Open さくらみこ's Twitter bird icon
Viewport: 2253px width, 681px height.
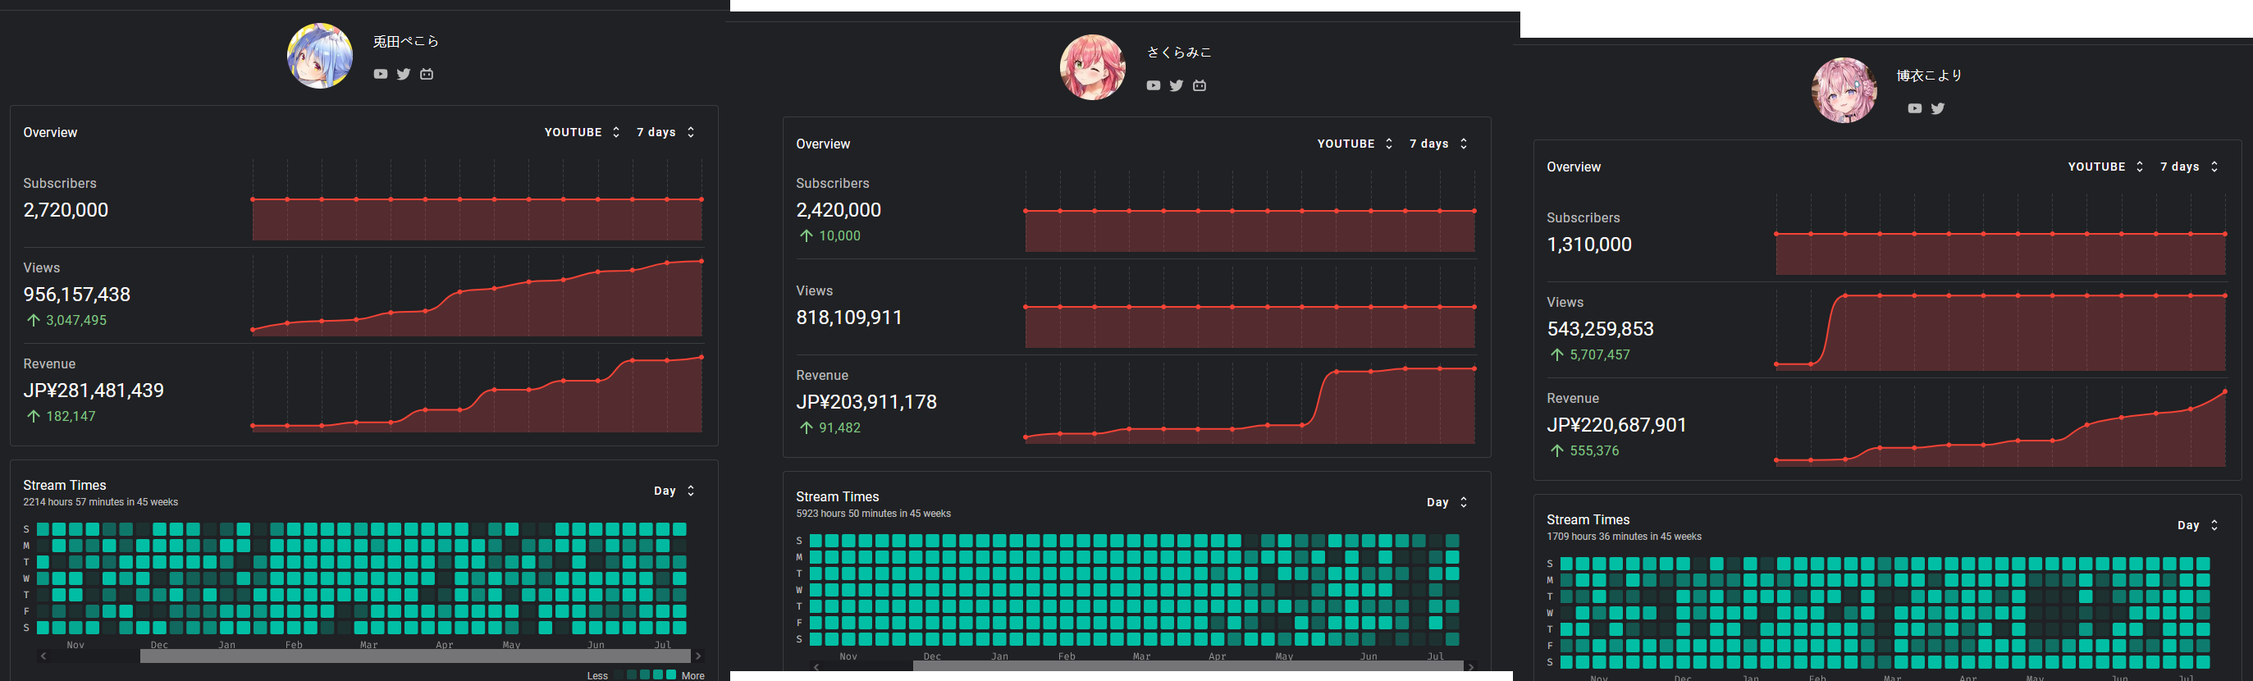1177,85
